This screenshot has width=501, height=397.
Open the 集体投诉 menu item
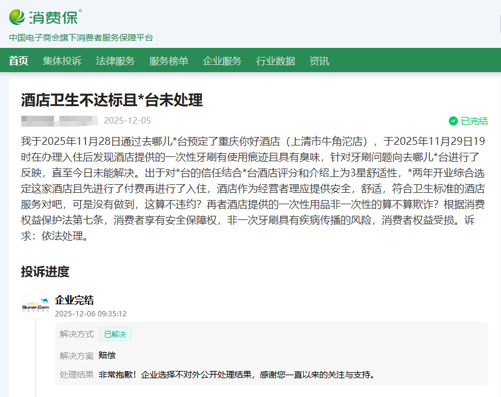62,61
